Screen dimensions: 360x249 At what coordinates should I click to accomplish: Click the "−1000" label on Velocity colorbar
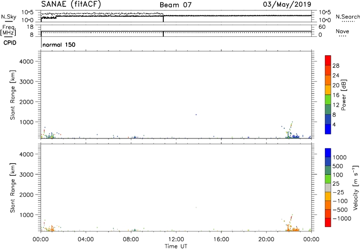342,218
